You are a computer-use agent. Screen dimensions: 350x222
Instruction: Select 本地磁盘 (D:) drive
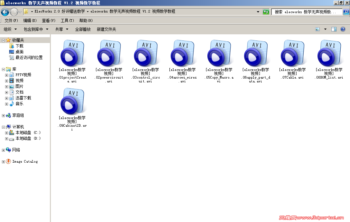[28, 139]
